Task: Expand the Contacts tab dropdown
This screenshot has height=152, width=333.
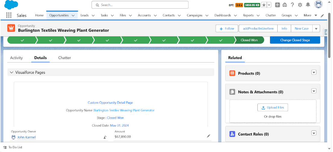Action: [x=179, y=15]
